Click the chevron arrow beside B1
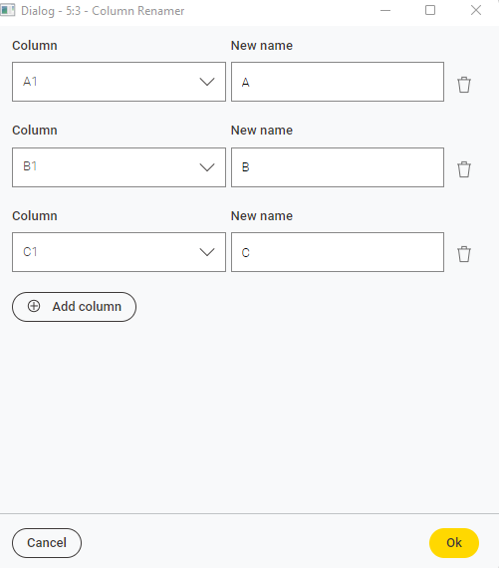This screenshot has width=499, height=568. click(x=207, y=167)
